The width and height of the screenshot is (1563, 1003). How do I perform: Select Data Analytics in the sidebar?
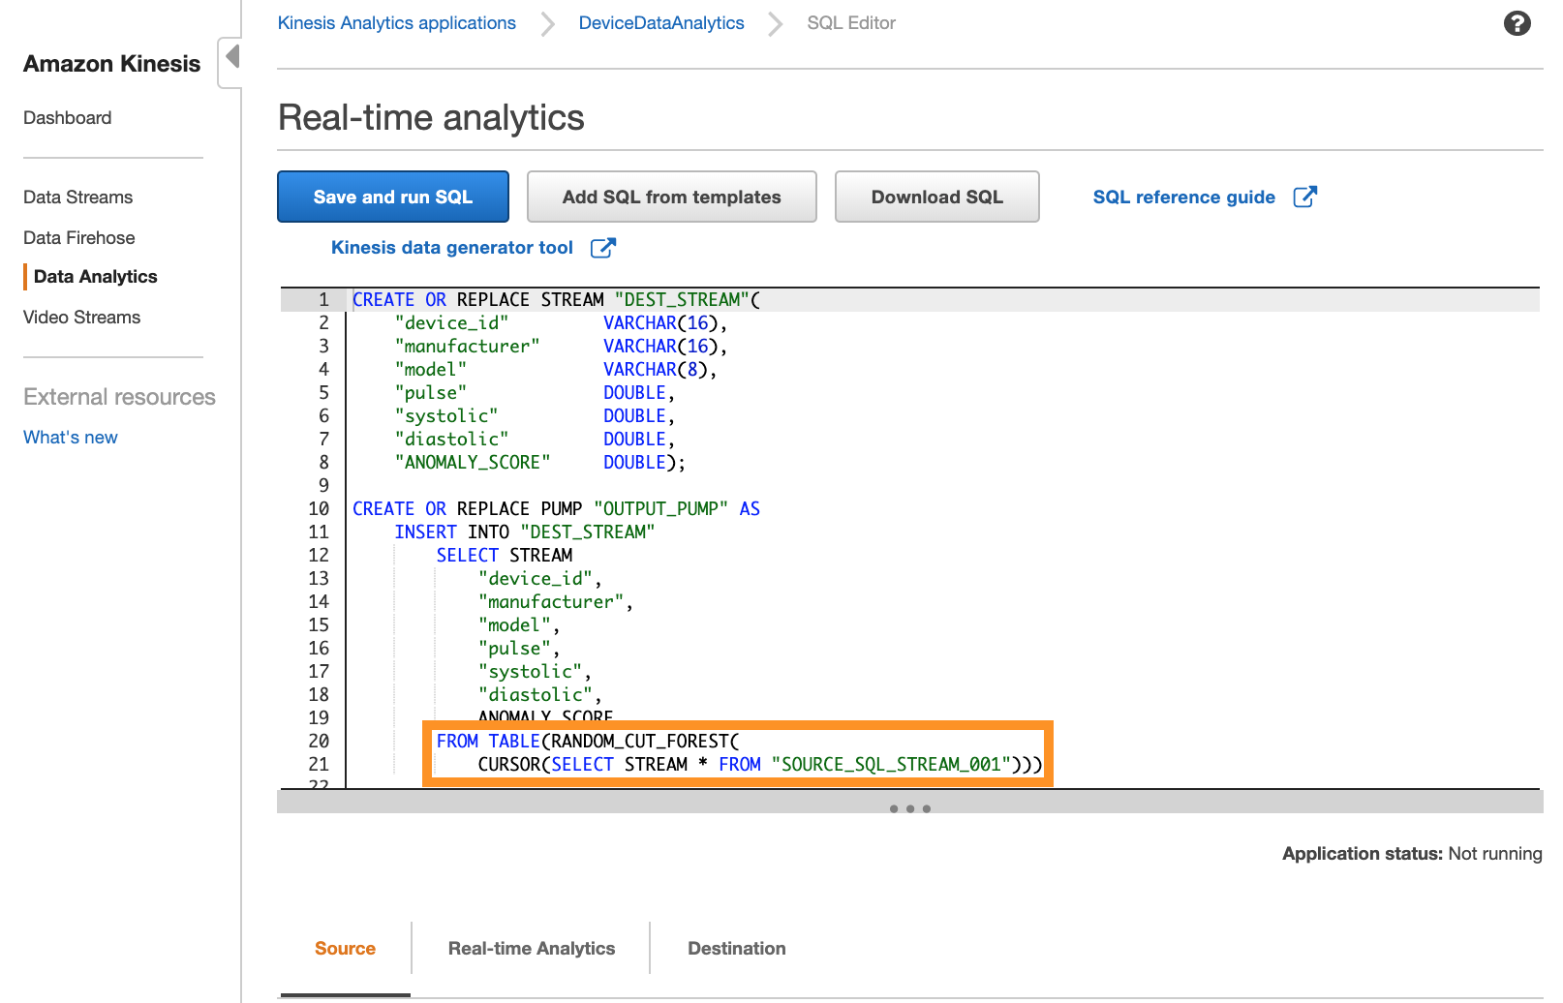click(96, 277)
